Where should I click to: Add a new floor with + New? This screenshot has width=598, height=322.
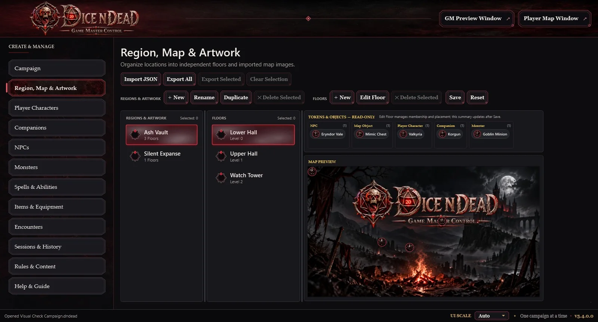[342, 97]
